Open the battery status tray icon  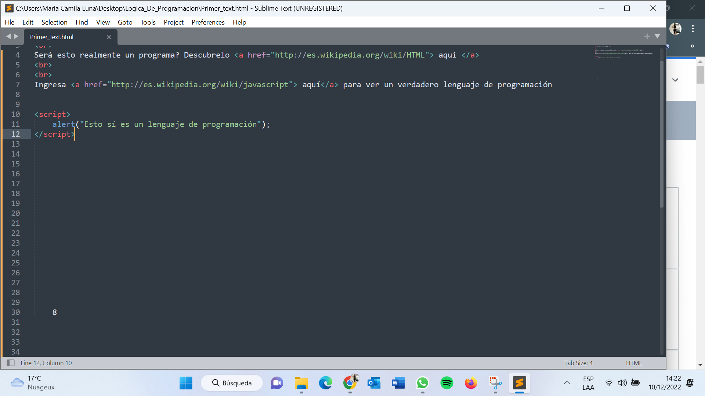click(636, 383)
